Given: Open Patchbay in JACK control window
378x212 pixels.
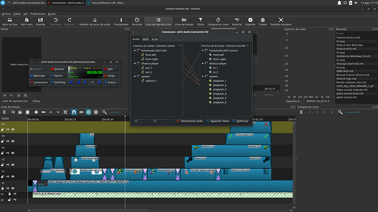Looking at the screenshot, I should tap(58, 83).
